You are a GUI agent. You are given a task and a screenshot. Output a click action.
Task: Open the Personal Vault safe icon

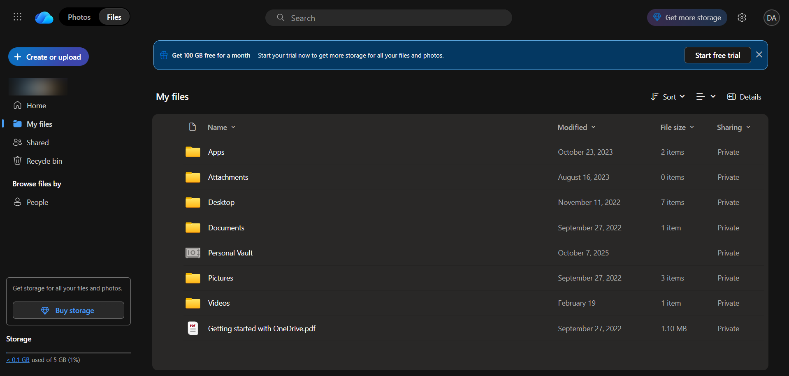(x=193, y=253)
